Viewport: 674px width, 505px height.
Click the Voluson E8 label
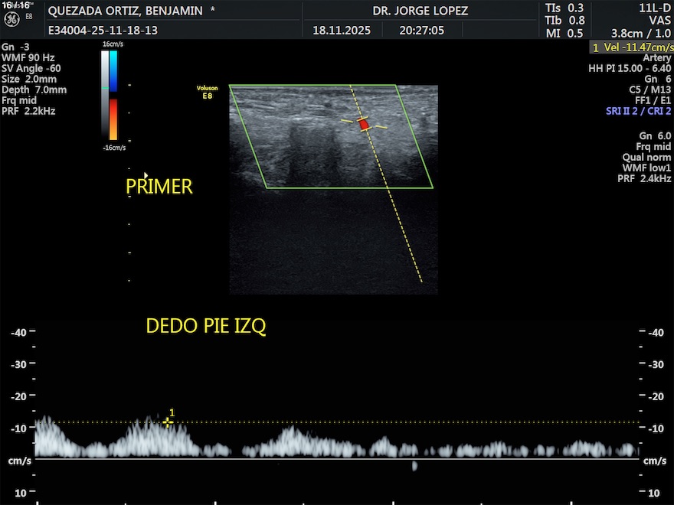click(207, 93)
